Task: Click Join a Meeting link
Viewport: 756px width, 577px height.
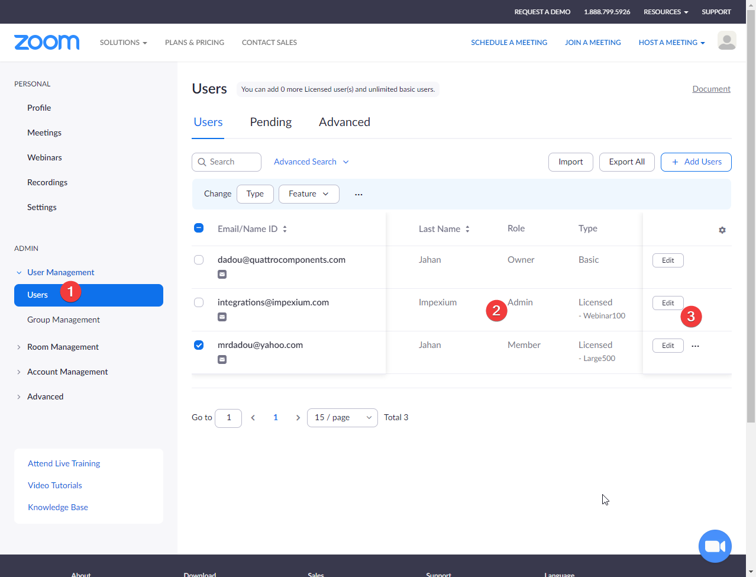Action: point(593,43)
